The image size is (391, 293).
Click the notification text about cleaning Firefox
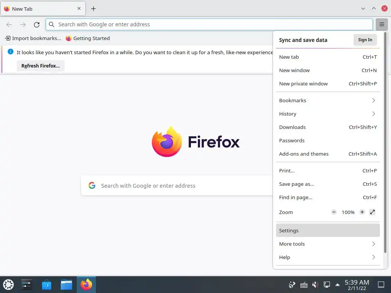pyautogui.click(x=145, y=52)
